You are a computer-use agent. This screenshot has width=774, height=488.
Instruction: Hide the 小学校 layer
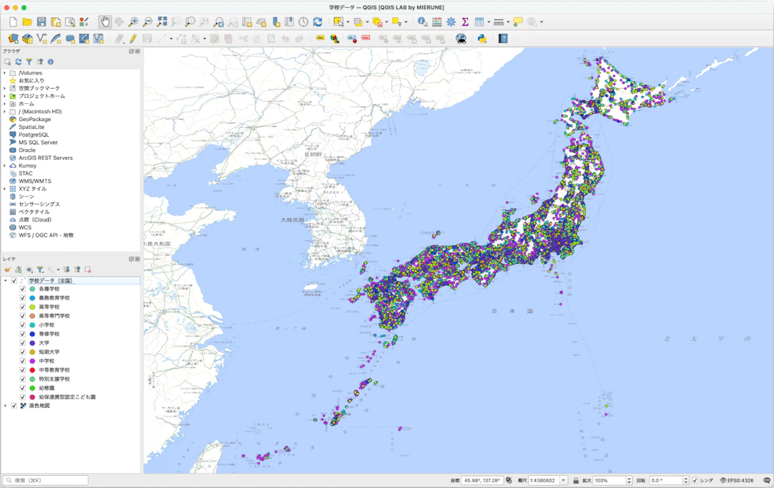(21, 325)
